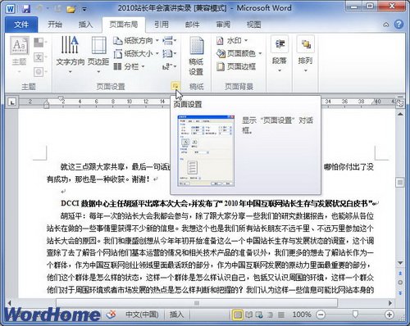Click the Page Color (页面颜色) button
This screenshot has width=410, height=326.
[x=239, y=53]
